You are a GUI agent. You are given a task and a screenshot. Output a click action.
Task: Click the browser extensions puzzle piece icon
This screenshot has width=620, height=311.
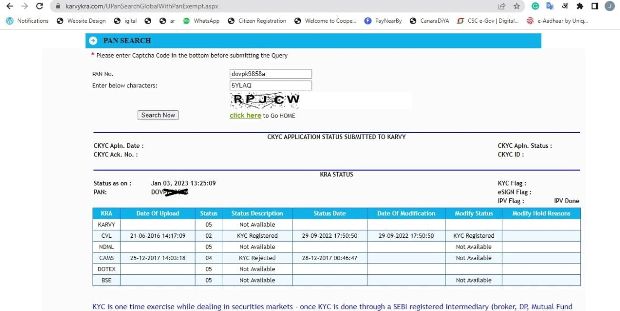(579, 7)
